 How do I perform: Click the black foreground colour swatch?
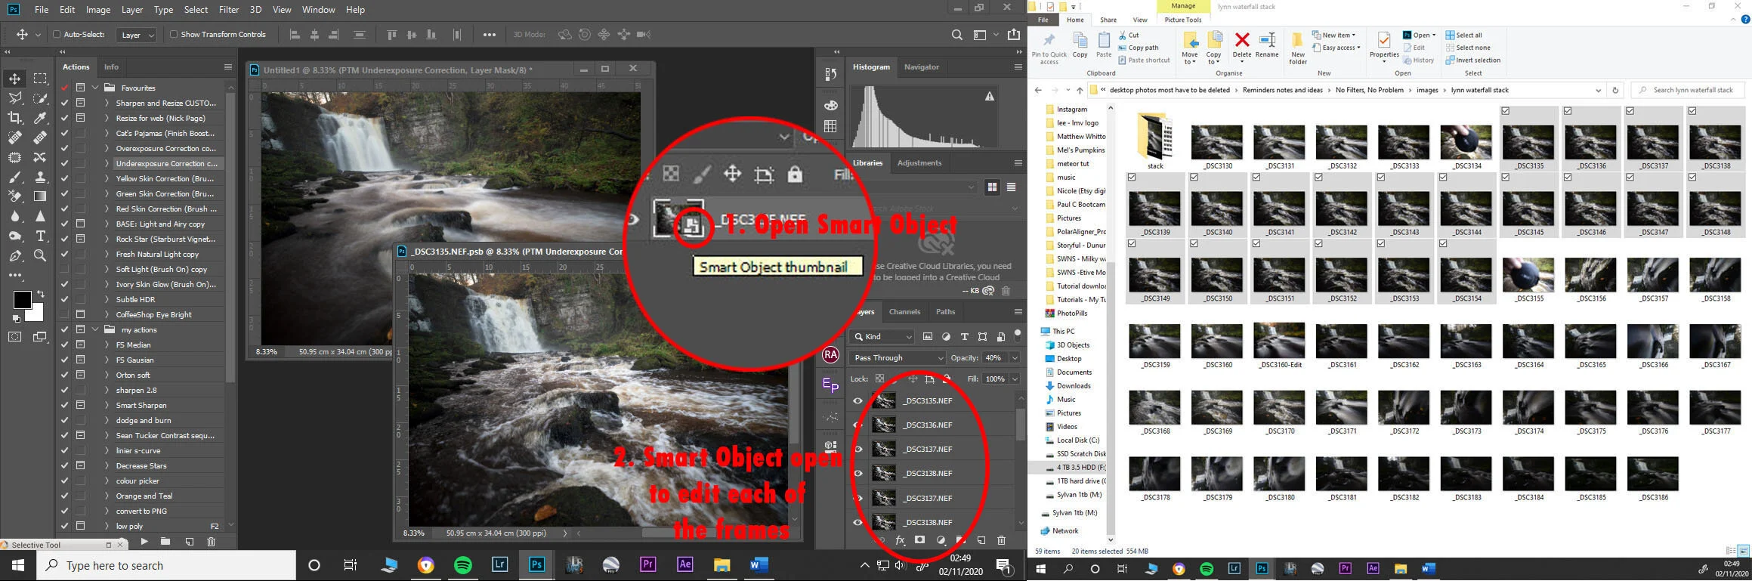pos(22,299)
